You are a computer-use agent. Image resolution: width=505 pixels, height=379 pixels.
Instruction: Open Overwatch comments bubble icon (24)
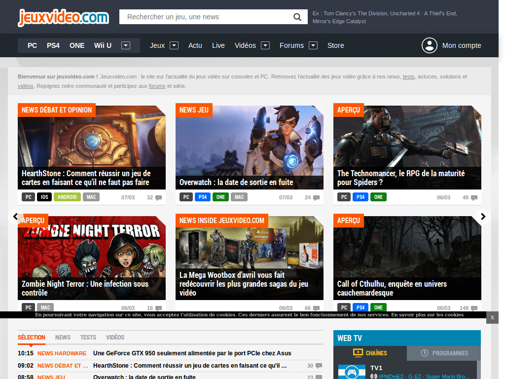tap(316, 198)
